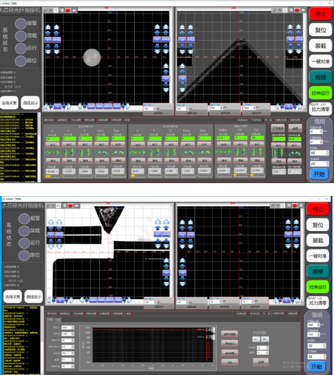Viewport: 334px width, 375px height.
Task: Click blue 开始 button in top window
Action: (x=319, y=174)
